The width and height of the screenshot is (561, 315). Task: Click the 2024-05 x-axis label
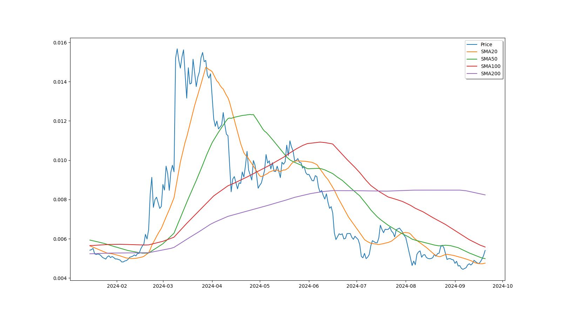click(260, 286)
